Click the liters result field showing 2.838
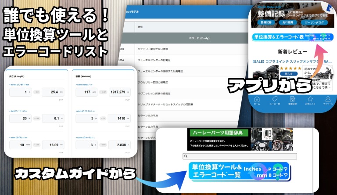 (119, 145)
